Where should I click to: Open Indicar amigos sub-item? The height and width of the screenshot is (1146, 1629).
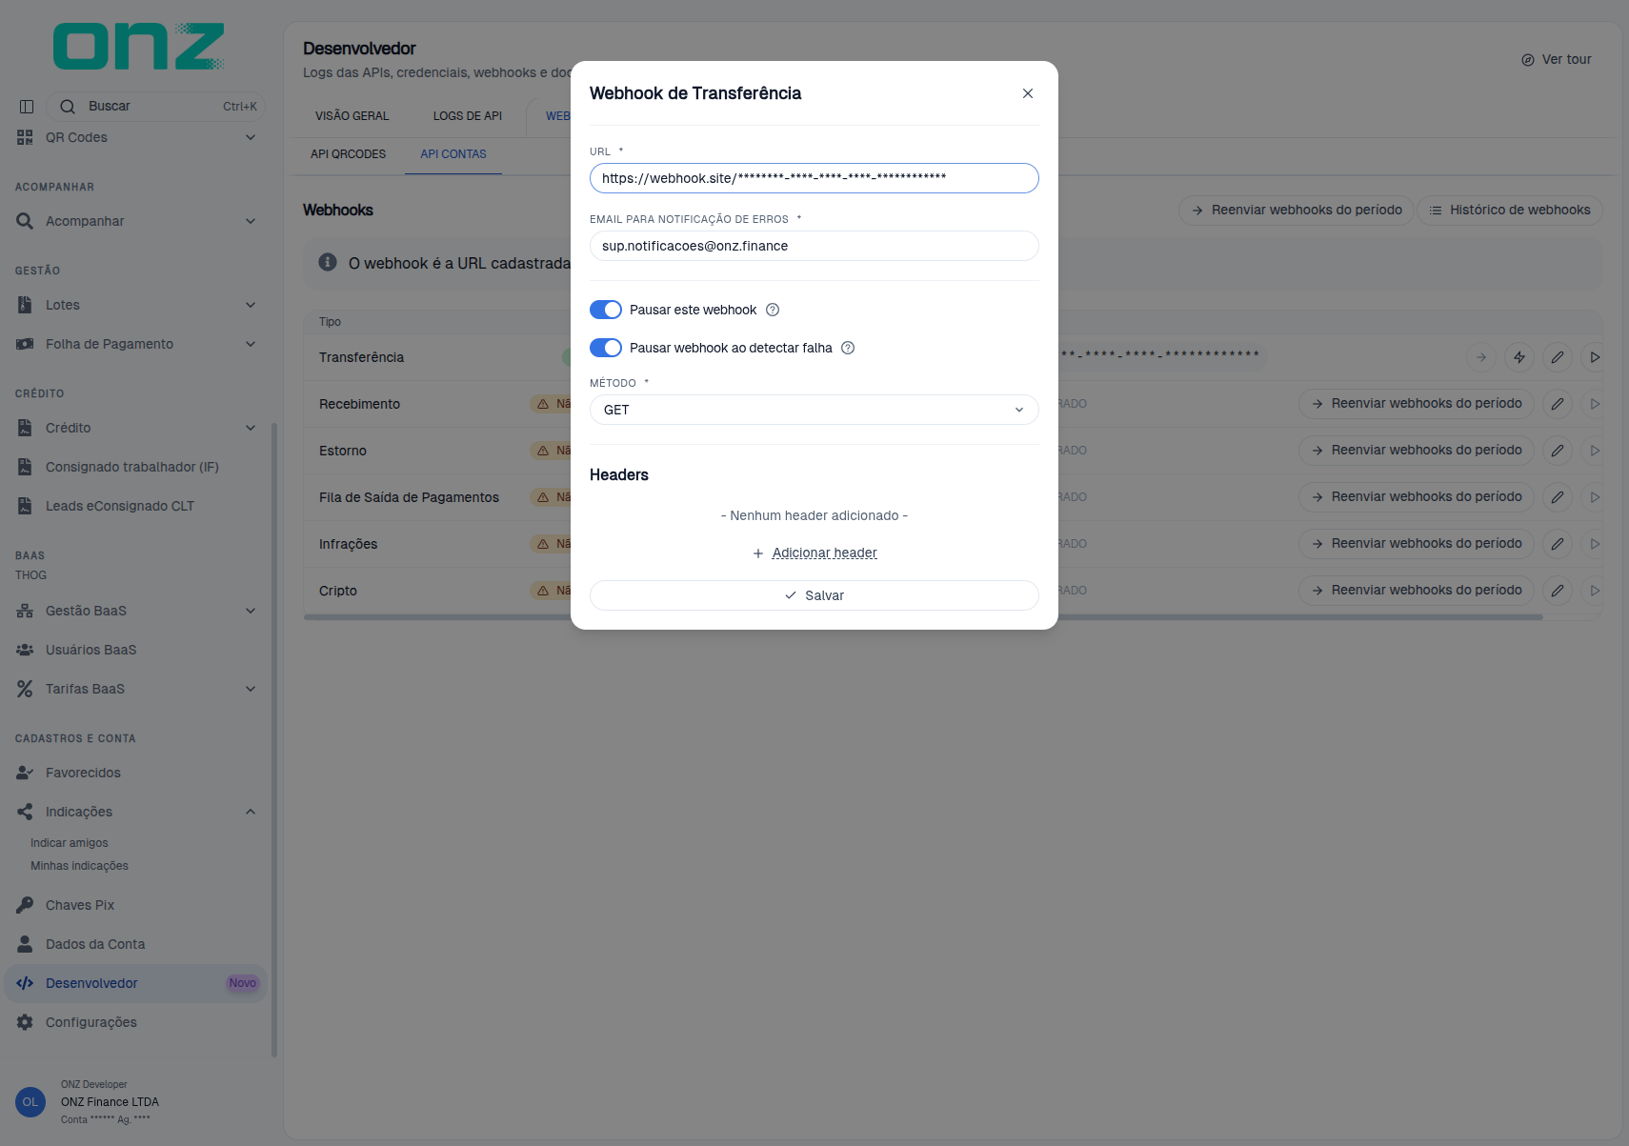[70, 843]
